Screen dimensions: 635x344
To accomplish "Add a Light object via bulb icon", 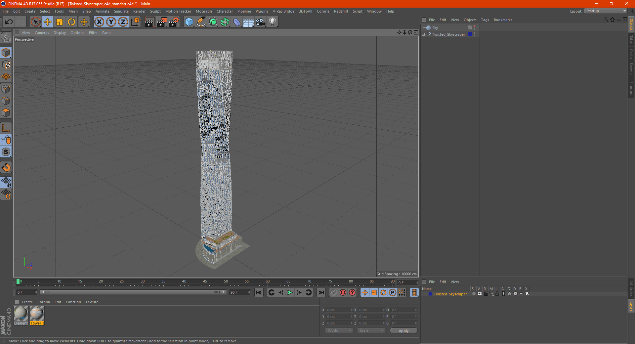I will tap(273, 22).
